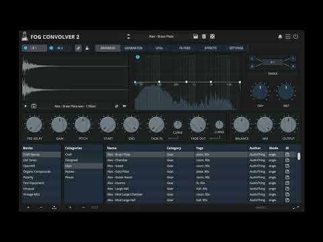The height and width of the screenshot is (242, 323).
Task: Select the IR 2 slot tab
Action: pyautogui.click(x=60, y=48)
